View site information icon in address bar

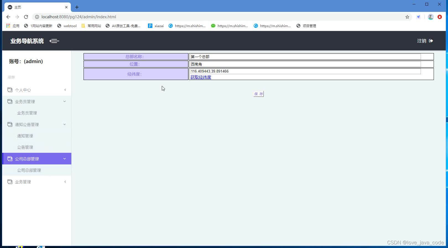(37, 17)
